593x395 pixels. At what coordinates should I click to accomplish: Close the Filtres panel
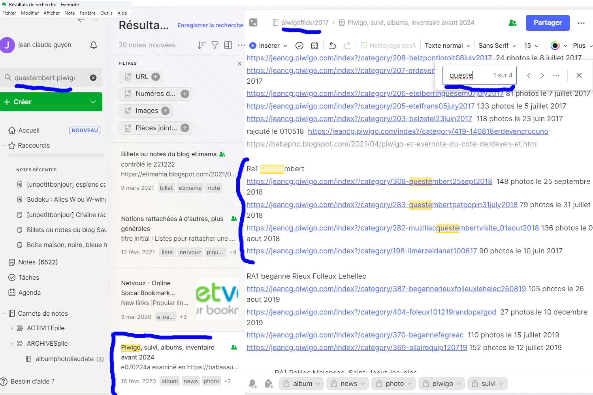(x=239, y=64)
